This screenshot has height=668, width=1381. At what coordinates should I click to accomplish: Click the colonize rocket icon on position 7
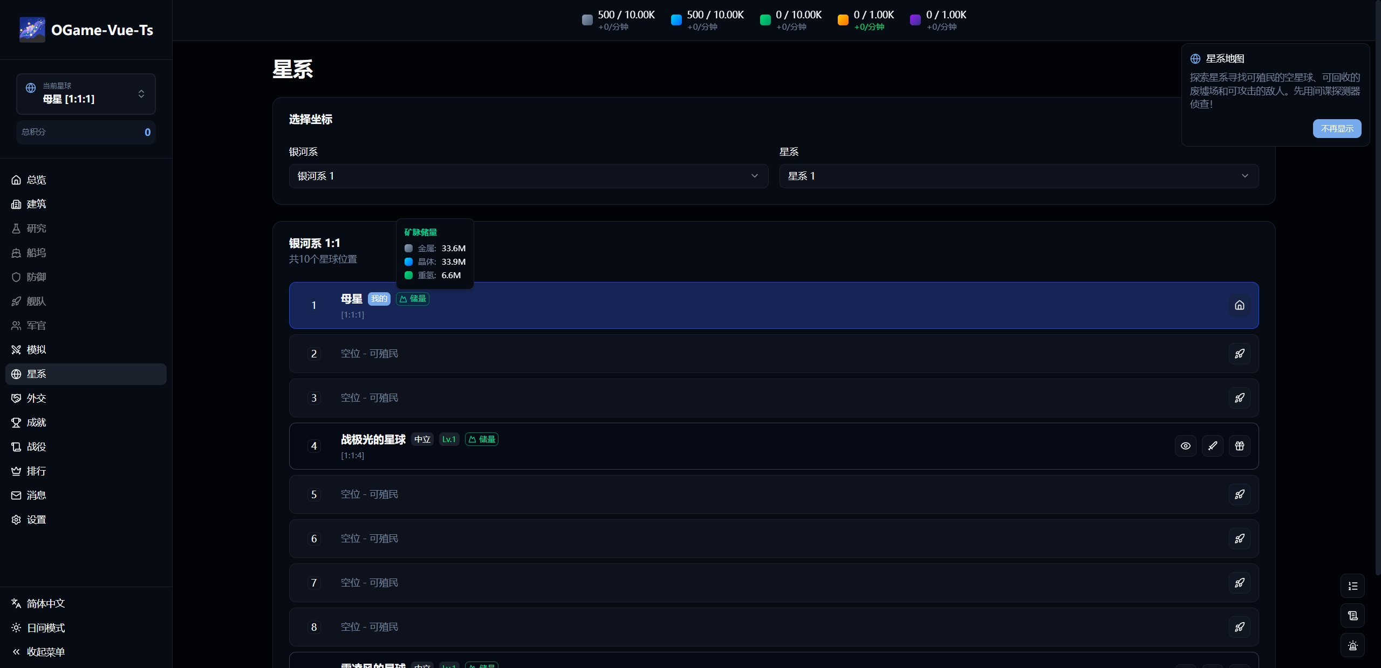pyautogui.click(x=1239, y=583)
